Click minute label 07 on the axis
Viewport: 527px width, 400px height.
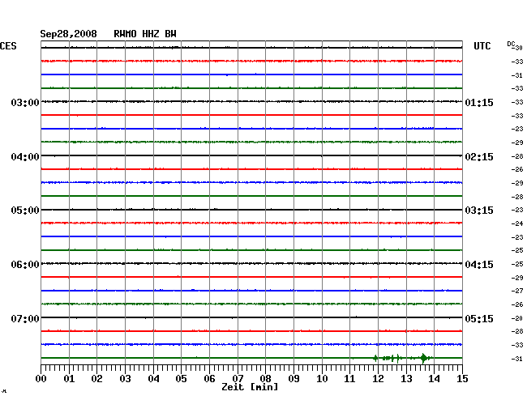[x=238, y=378]
